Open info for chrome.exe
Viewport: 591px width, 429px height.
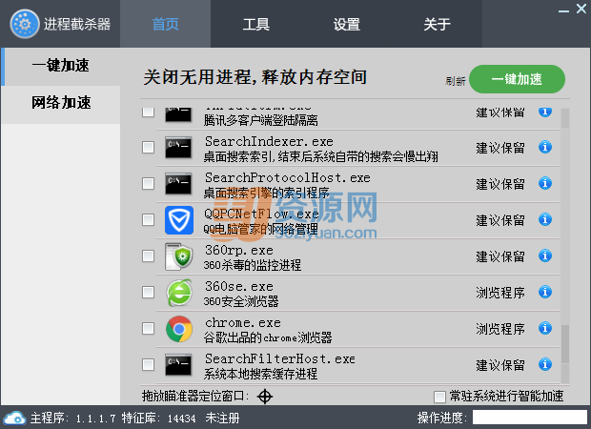(x=545, y=328)
